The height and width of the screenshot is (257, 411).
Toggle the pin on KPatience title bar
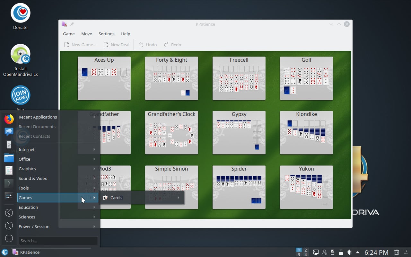point(72,24)
